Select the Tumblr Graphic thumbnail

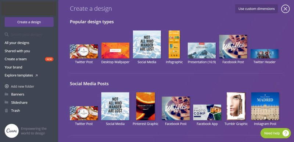[x=236, y=106]
